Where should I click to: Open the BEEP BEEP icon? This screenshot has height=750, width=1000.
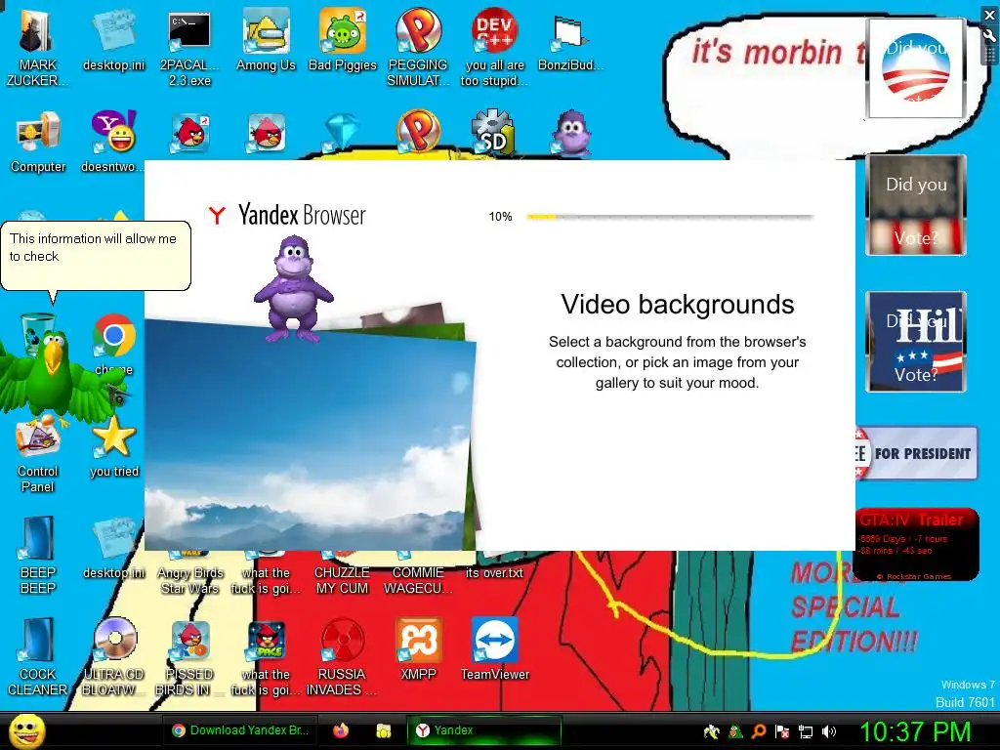point(38,555)
